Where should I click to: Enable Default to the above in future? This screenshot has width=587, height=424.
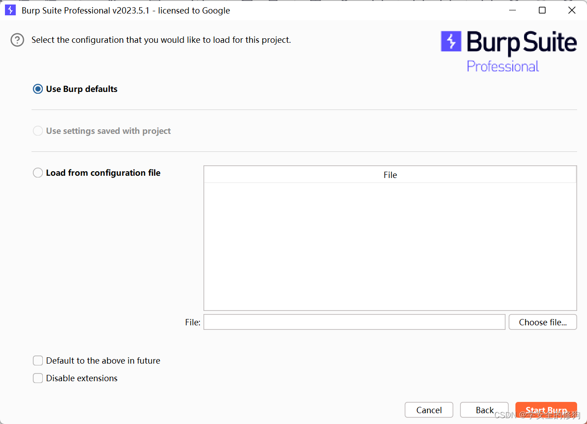[38, 361]
